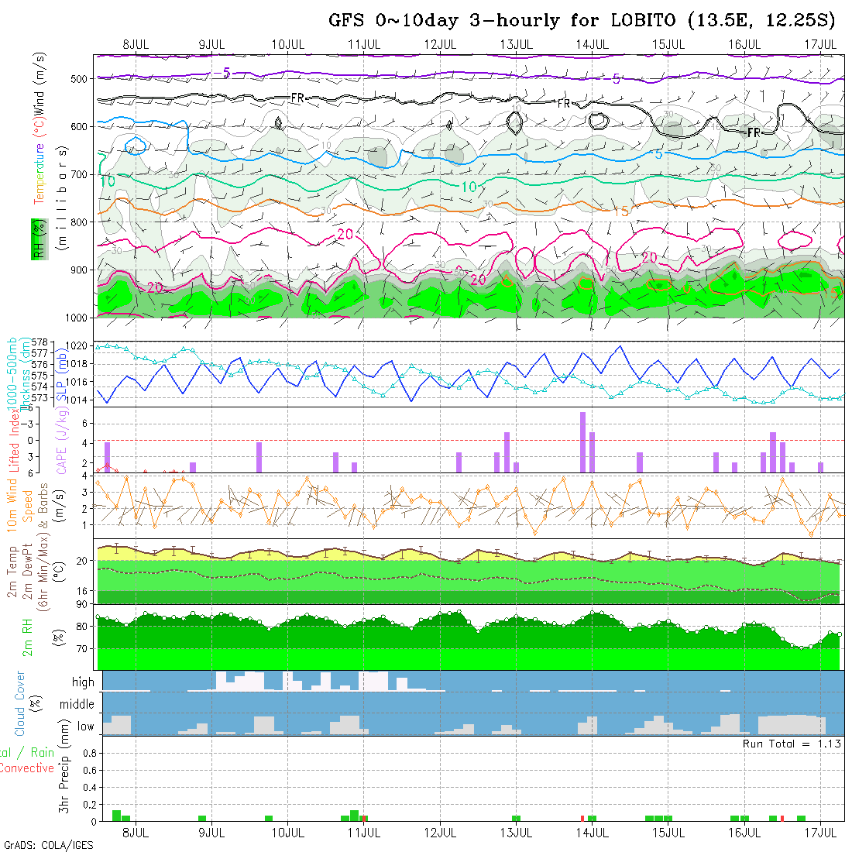852x852 pixels.
Task: Click the GFS LOBITO chart title
Action: [x=582, y=20]
